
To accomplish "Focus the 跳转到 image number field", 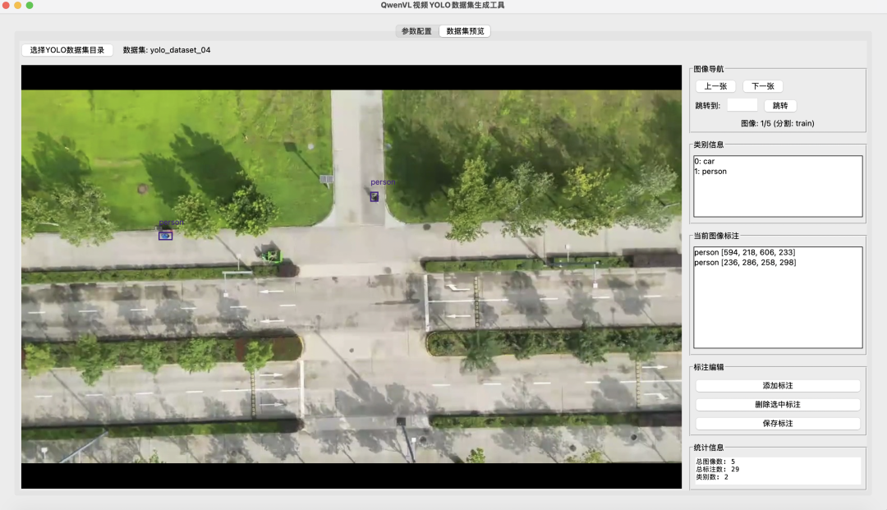I will [x=742, y=105].
